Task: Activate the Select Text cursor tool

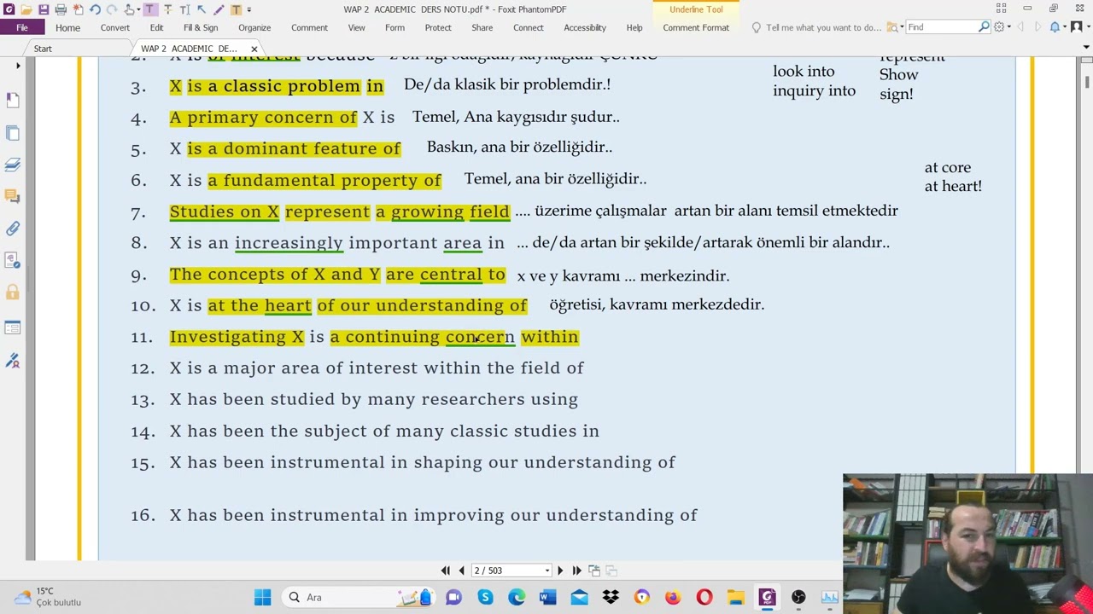Action: coord(184,9)
